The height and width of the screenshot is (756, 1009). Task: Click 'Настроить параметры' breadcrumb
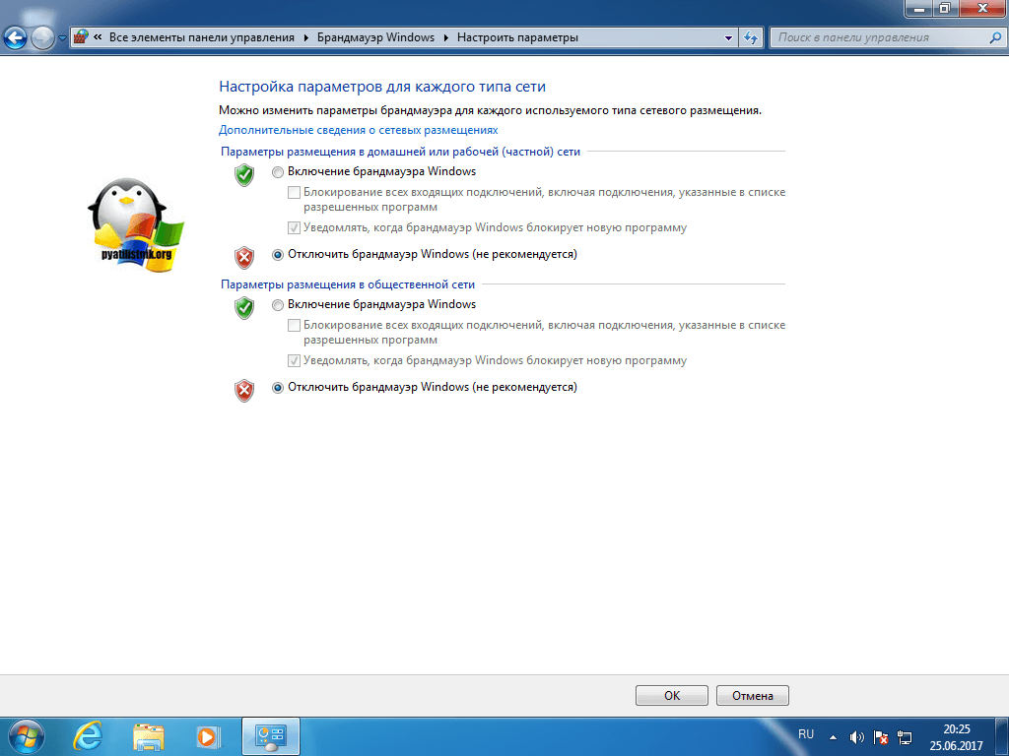(x=517, y=37)
